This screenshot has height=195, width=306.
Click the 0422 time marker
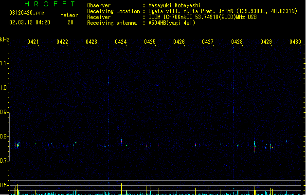62,42
